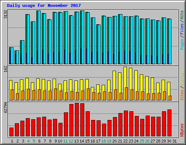The image size is (186, 145).
Task: Click day 22 on the x-axis
Action: point(125,141)
